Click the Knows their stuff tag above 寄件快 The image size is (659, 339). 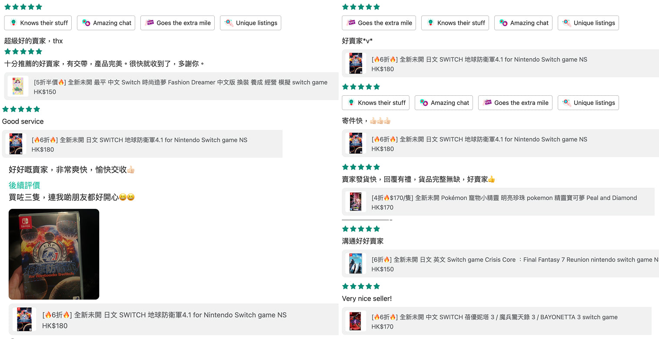tap(376, 103)
